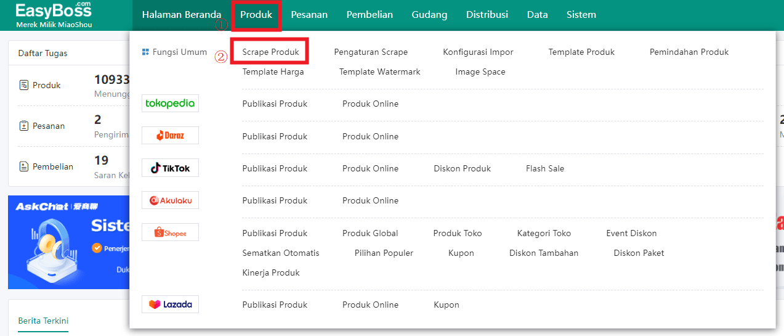Click the AskChat banner image
The image size is (784, 336).
tap(69, 242)
